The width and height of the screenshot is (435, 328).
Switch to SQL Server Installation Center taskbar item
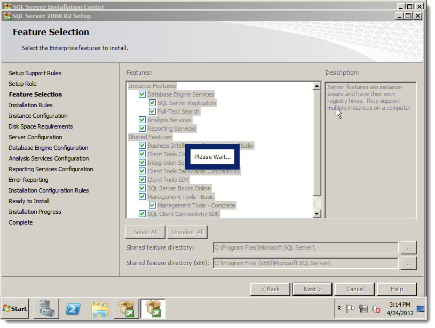tap(126, 309)
